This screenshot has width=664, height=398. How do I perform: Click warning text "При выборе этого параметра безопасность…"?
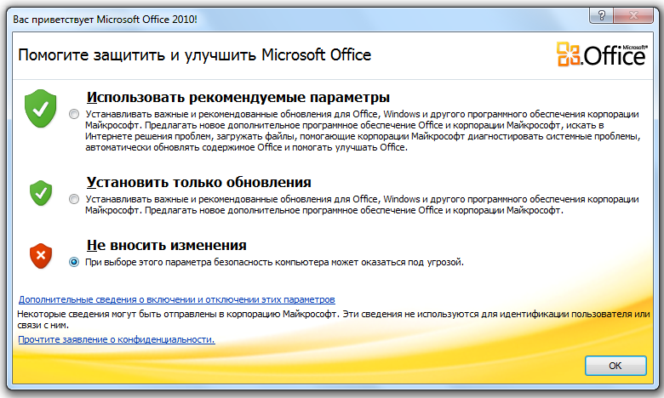[x=274, y=262]
